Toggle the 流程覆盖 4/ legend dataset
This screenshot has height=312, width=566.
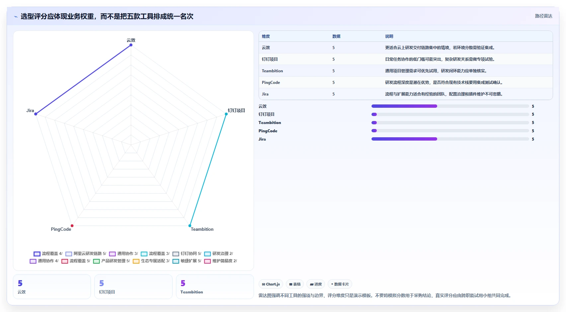click(x=48, y=254)
